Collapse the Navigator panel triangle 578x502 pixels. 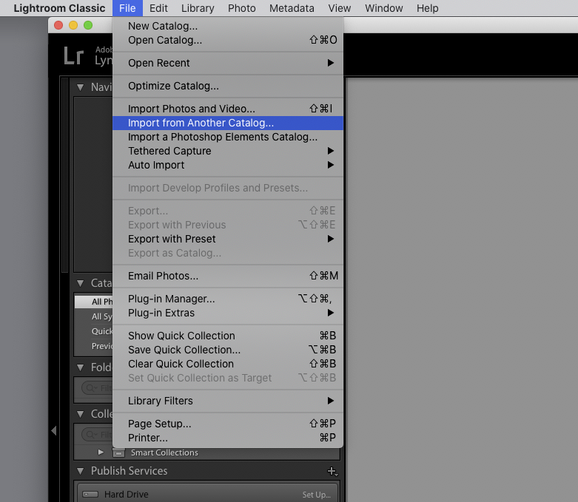click(x=81, y=87)
